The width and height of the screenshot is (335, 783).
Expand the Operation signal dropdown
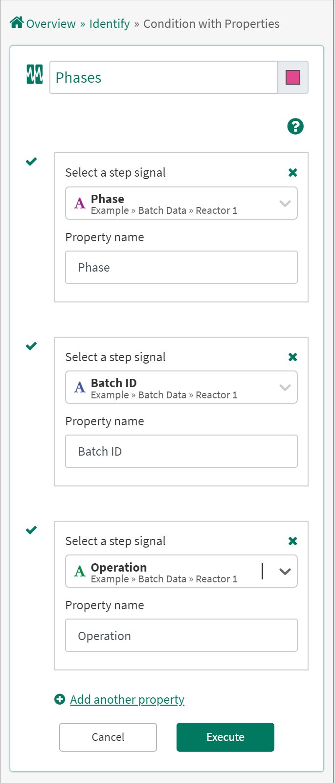point(285,571)
